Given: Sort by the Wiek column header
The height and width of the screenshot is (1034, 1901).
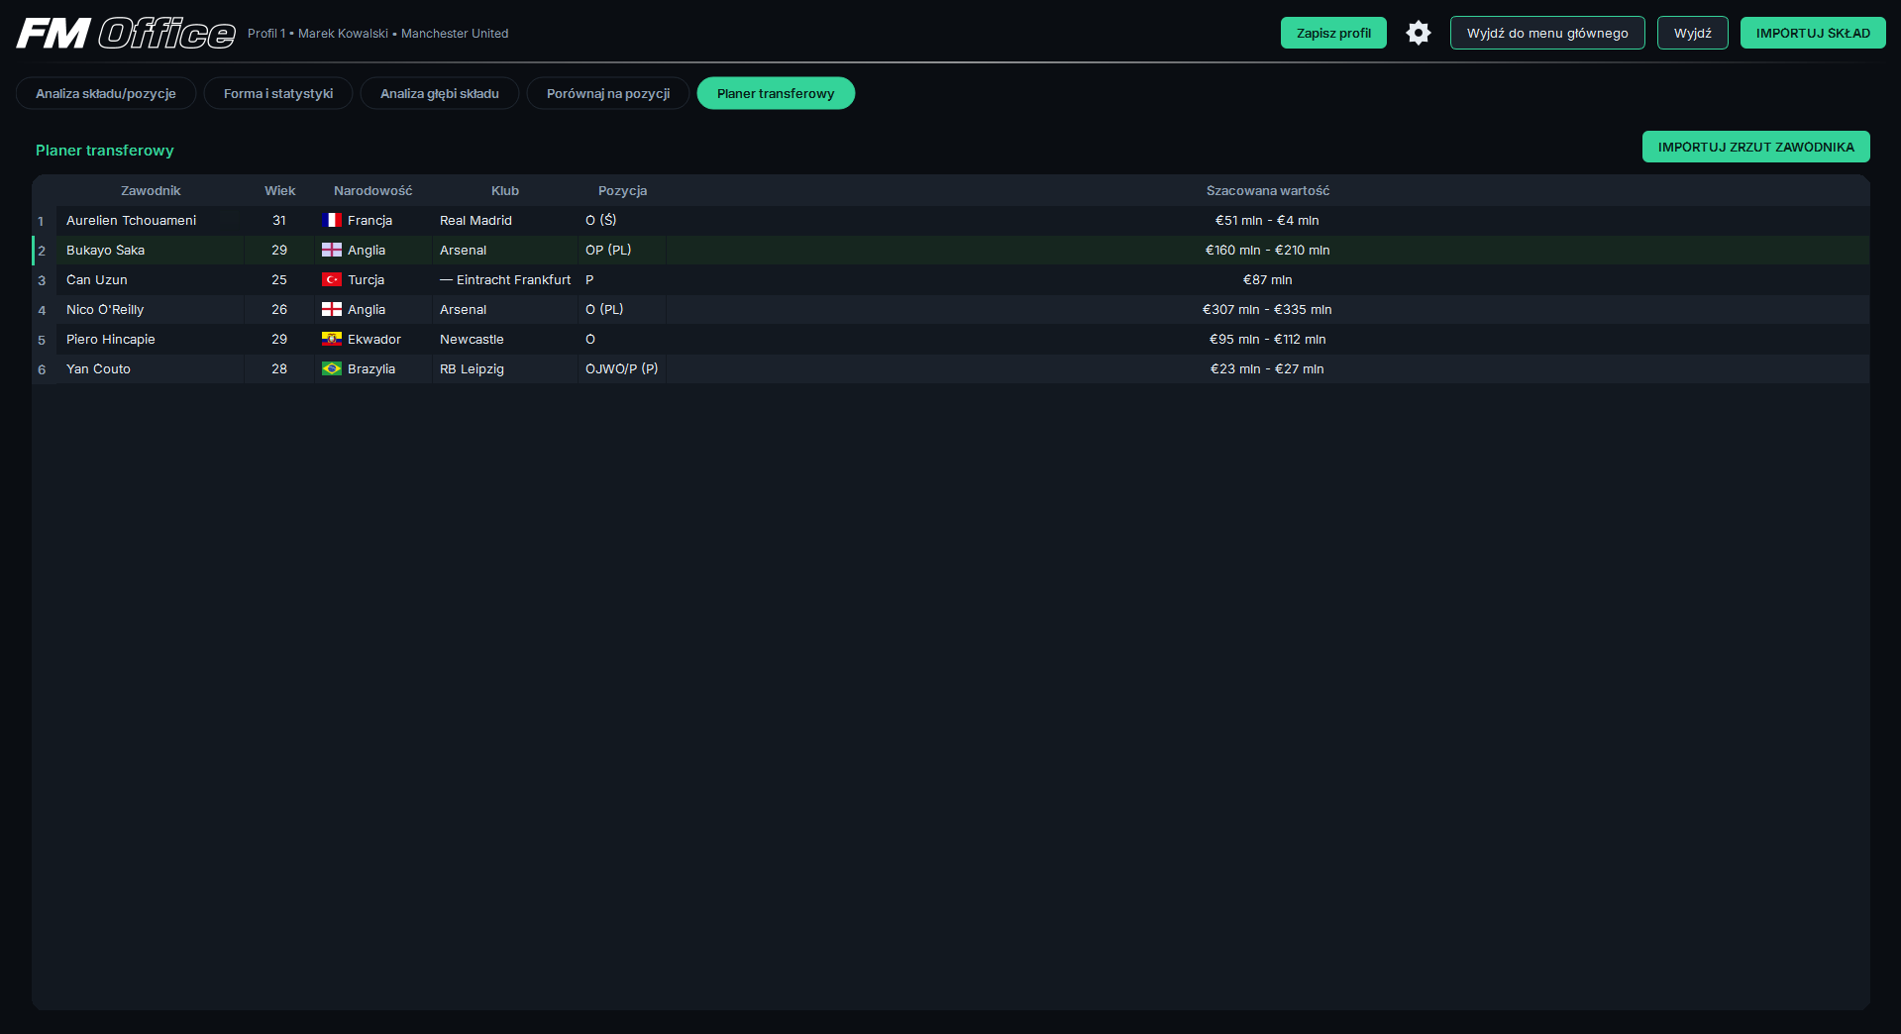Looking at the screenshot, I should coord(279,190).
